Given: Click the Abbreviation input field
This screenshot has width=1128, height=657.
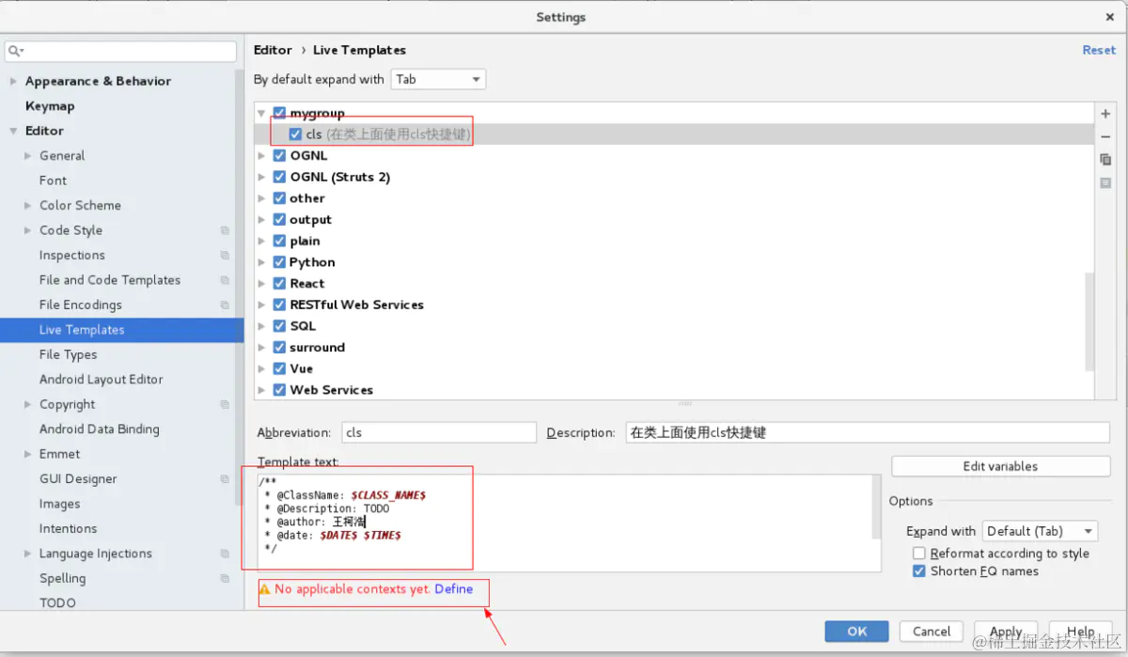Looking at the screenshot, I should pyautogui.click(x=439, y=432).
